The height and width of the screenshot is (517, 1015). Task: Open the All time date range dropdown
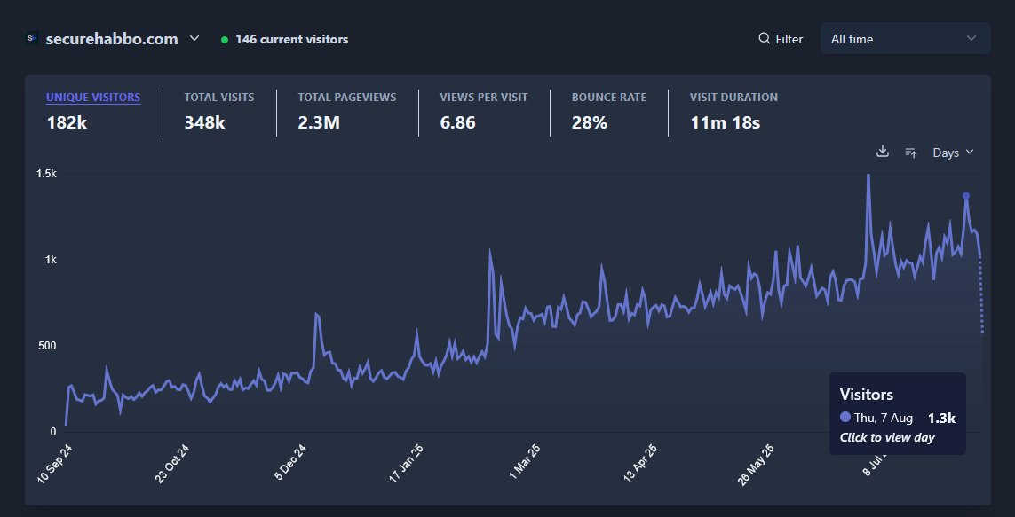coord(905,38)
